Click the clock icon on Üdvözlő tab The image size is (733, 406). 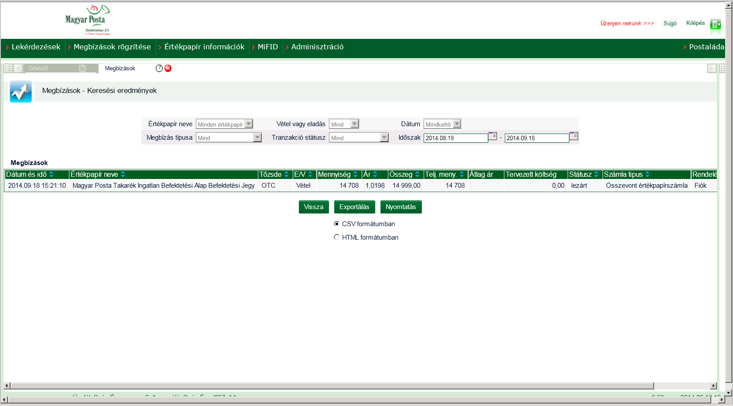coord(82,68)
